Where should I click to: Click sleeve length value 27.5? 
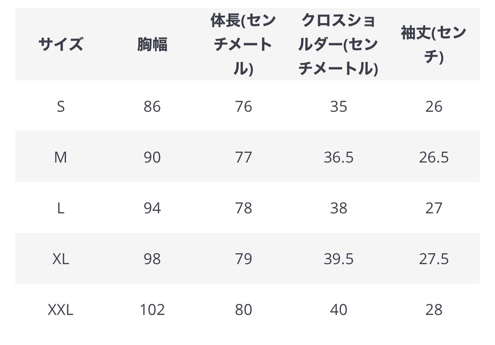tap(434, 259)
